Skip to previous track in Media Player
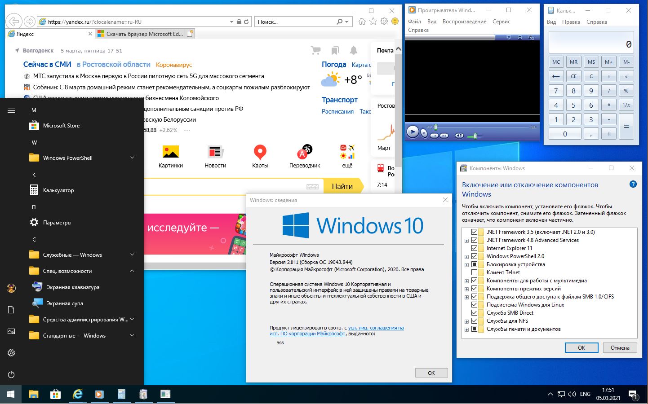Screen dimensions: 648x404 434,135
